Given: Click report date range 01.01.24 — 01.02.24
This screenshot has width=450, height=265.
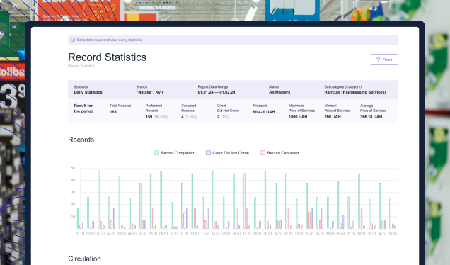Looking at the screenshot, I should [217, 92].
